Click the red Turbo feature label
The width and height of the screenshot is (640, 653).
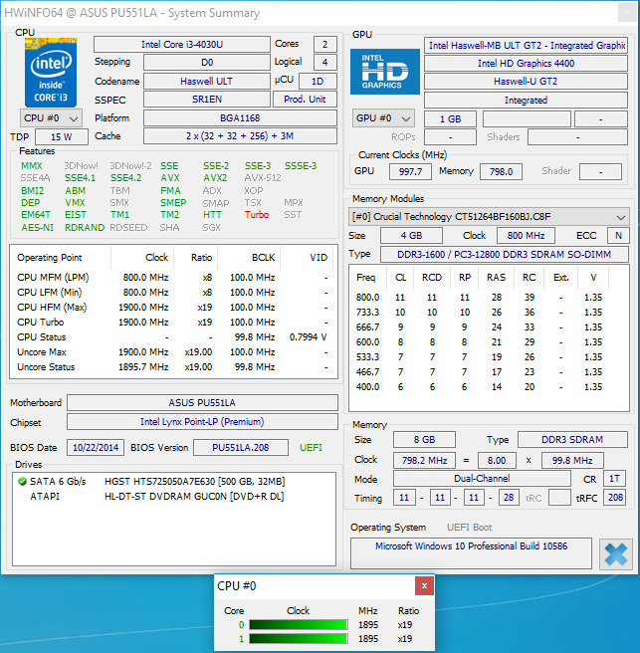(257, 215)
